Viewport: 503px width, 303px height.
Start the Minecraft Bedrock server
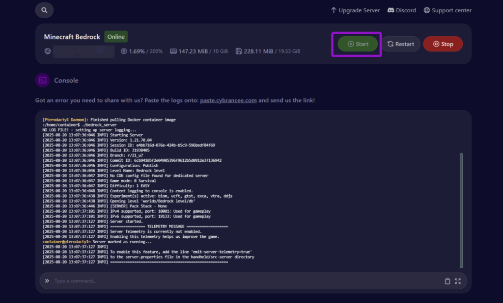pos(358,44)
